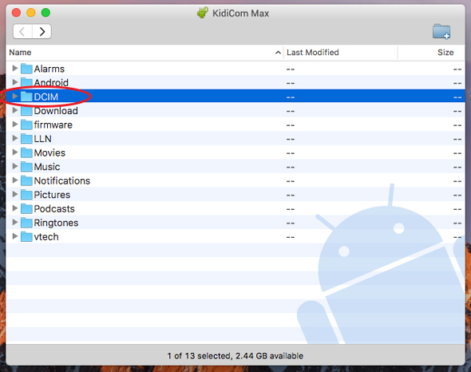The image size is (471, 372).
Task: Go back with the left arrow button
Action: click(22, 32)
